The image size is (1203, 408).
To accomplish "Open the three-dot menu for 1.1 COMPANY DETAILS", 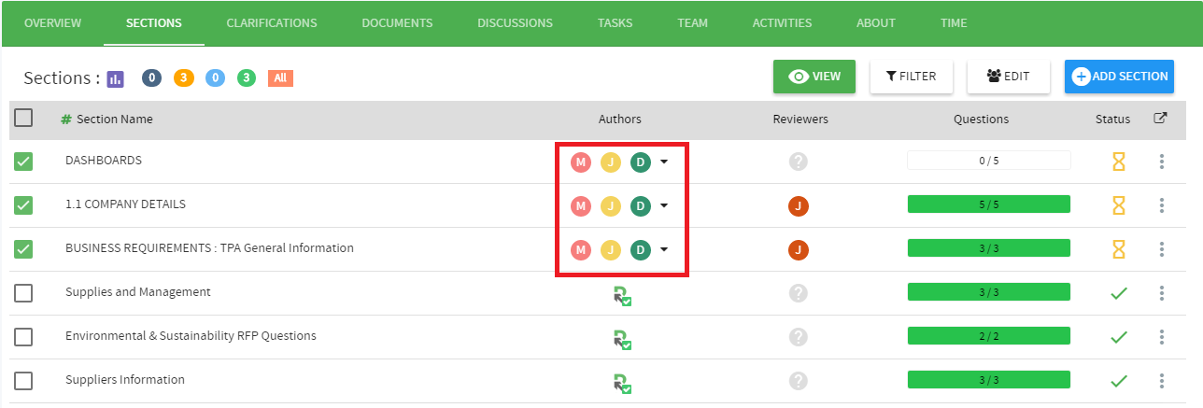I will click(x=1162, y=205).
